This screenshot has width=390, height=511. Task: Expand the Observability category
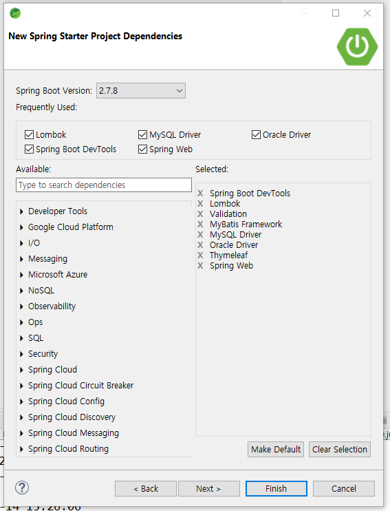tap(21, 306)
